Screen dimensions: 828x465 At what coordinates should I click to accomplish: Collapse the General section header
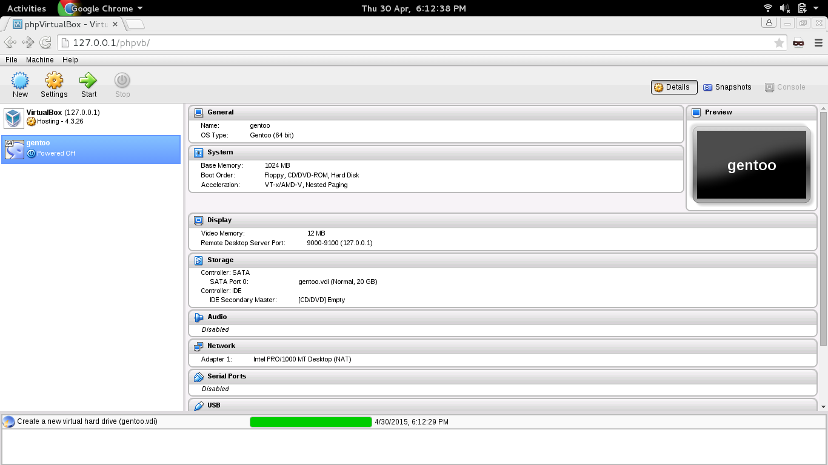[x=436, y=113]
